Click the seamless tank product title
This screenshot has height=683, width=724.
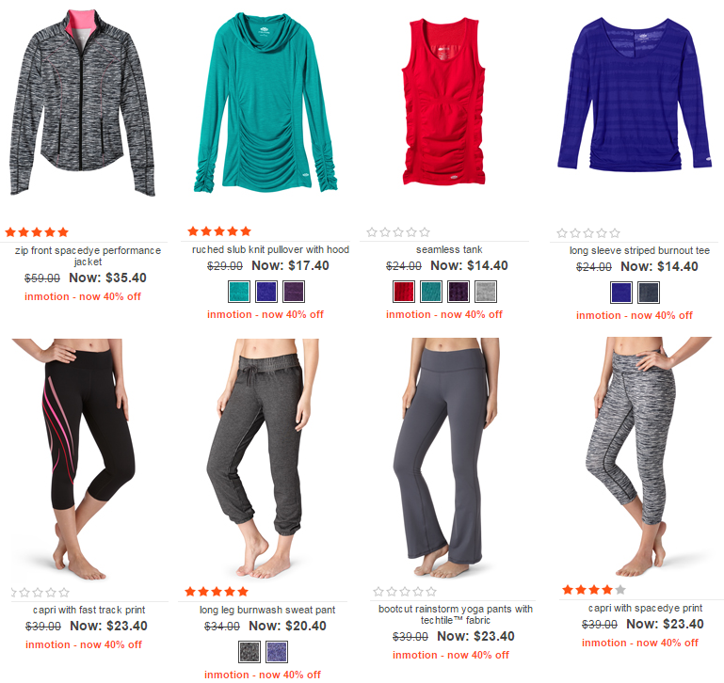pyautogui.click(x=449, y=249)
